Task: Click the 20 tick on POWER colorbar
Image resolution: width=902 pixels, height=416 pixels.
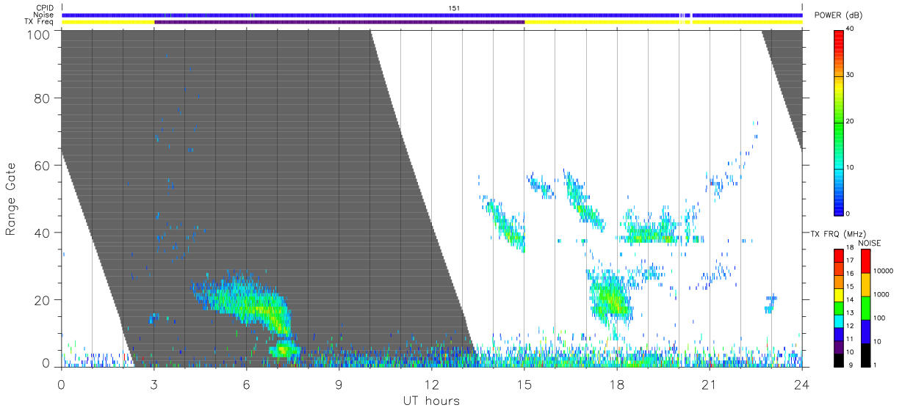Action: pyautogui.click(x=851, y=121)
